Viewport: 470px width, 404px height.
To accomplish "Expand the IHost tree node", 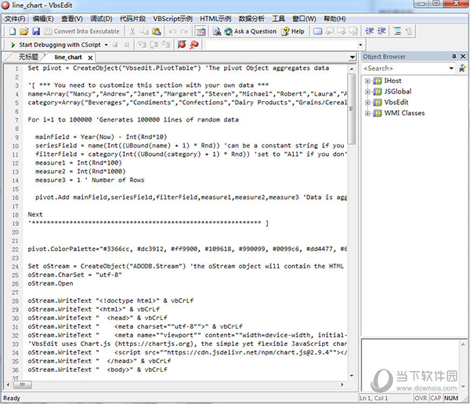I will 368,81.
